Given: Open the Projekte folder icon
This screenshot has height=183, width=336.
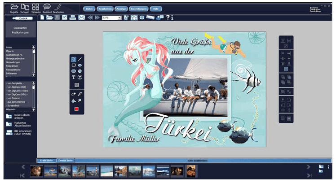Looking at the screenshot, I should 14,7.
